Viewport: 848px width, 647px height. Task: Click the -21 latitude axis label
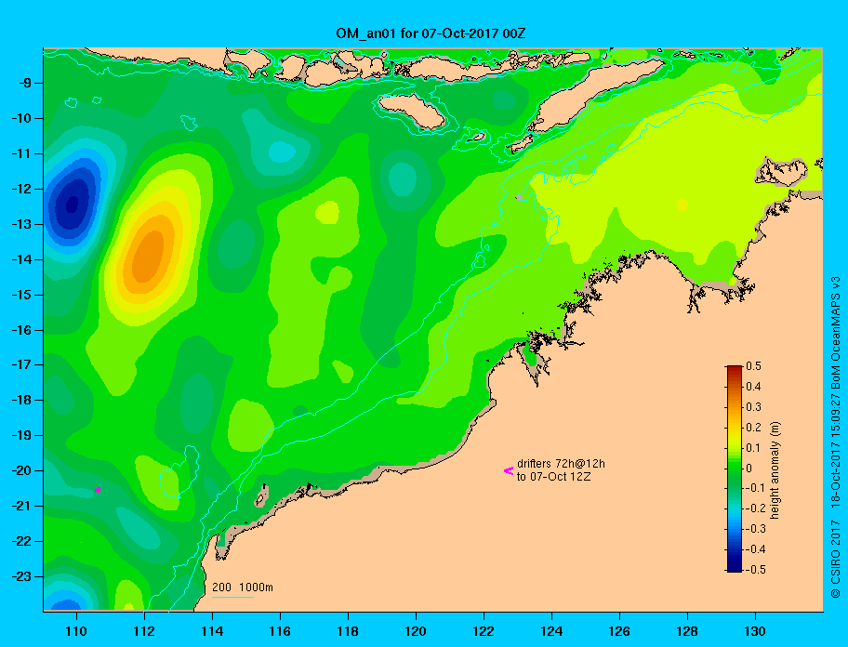pyautogui.click(x=21, y=506)
